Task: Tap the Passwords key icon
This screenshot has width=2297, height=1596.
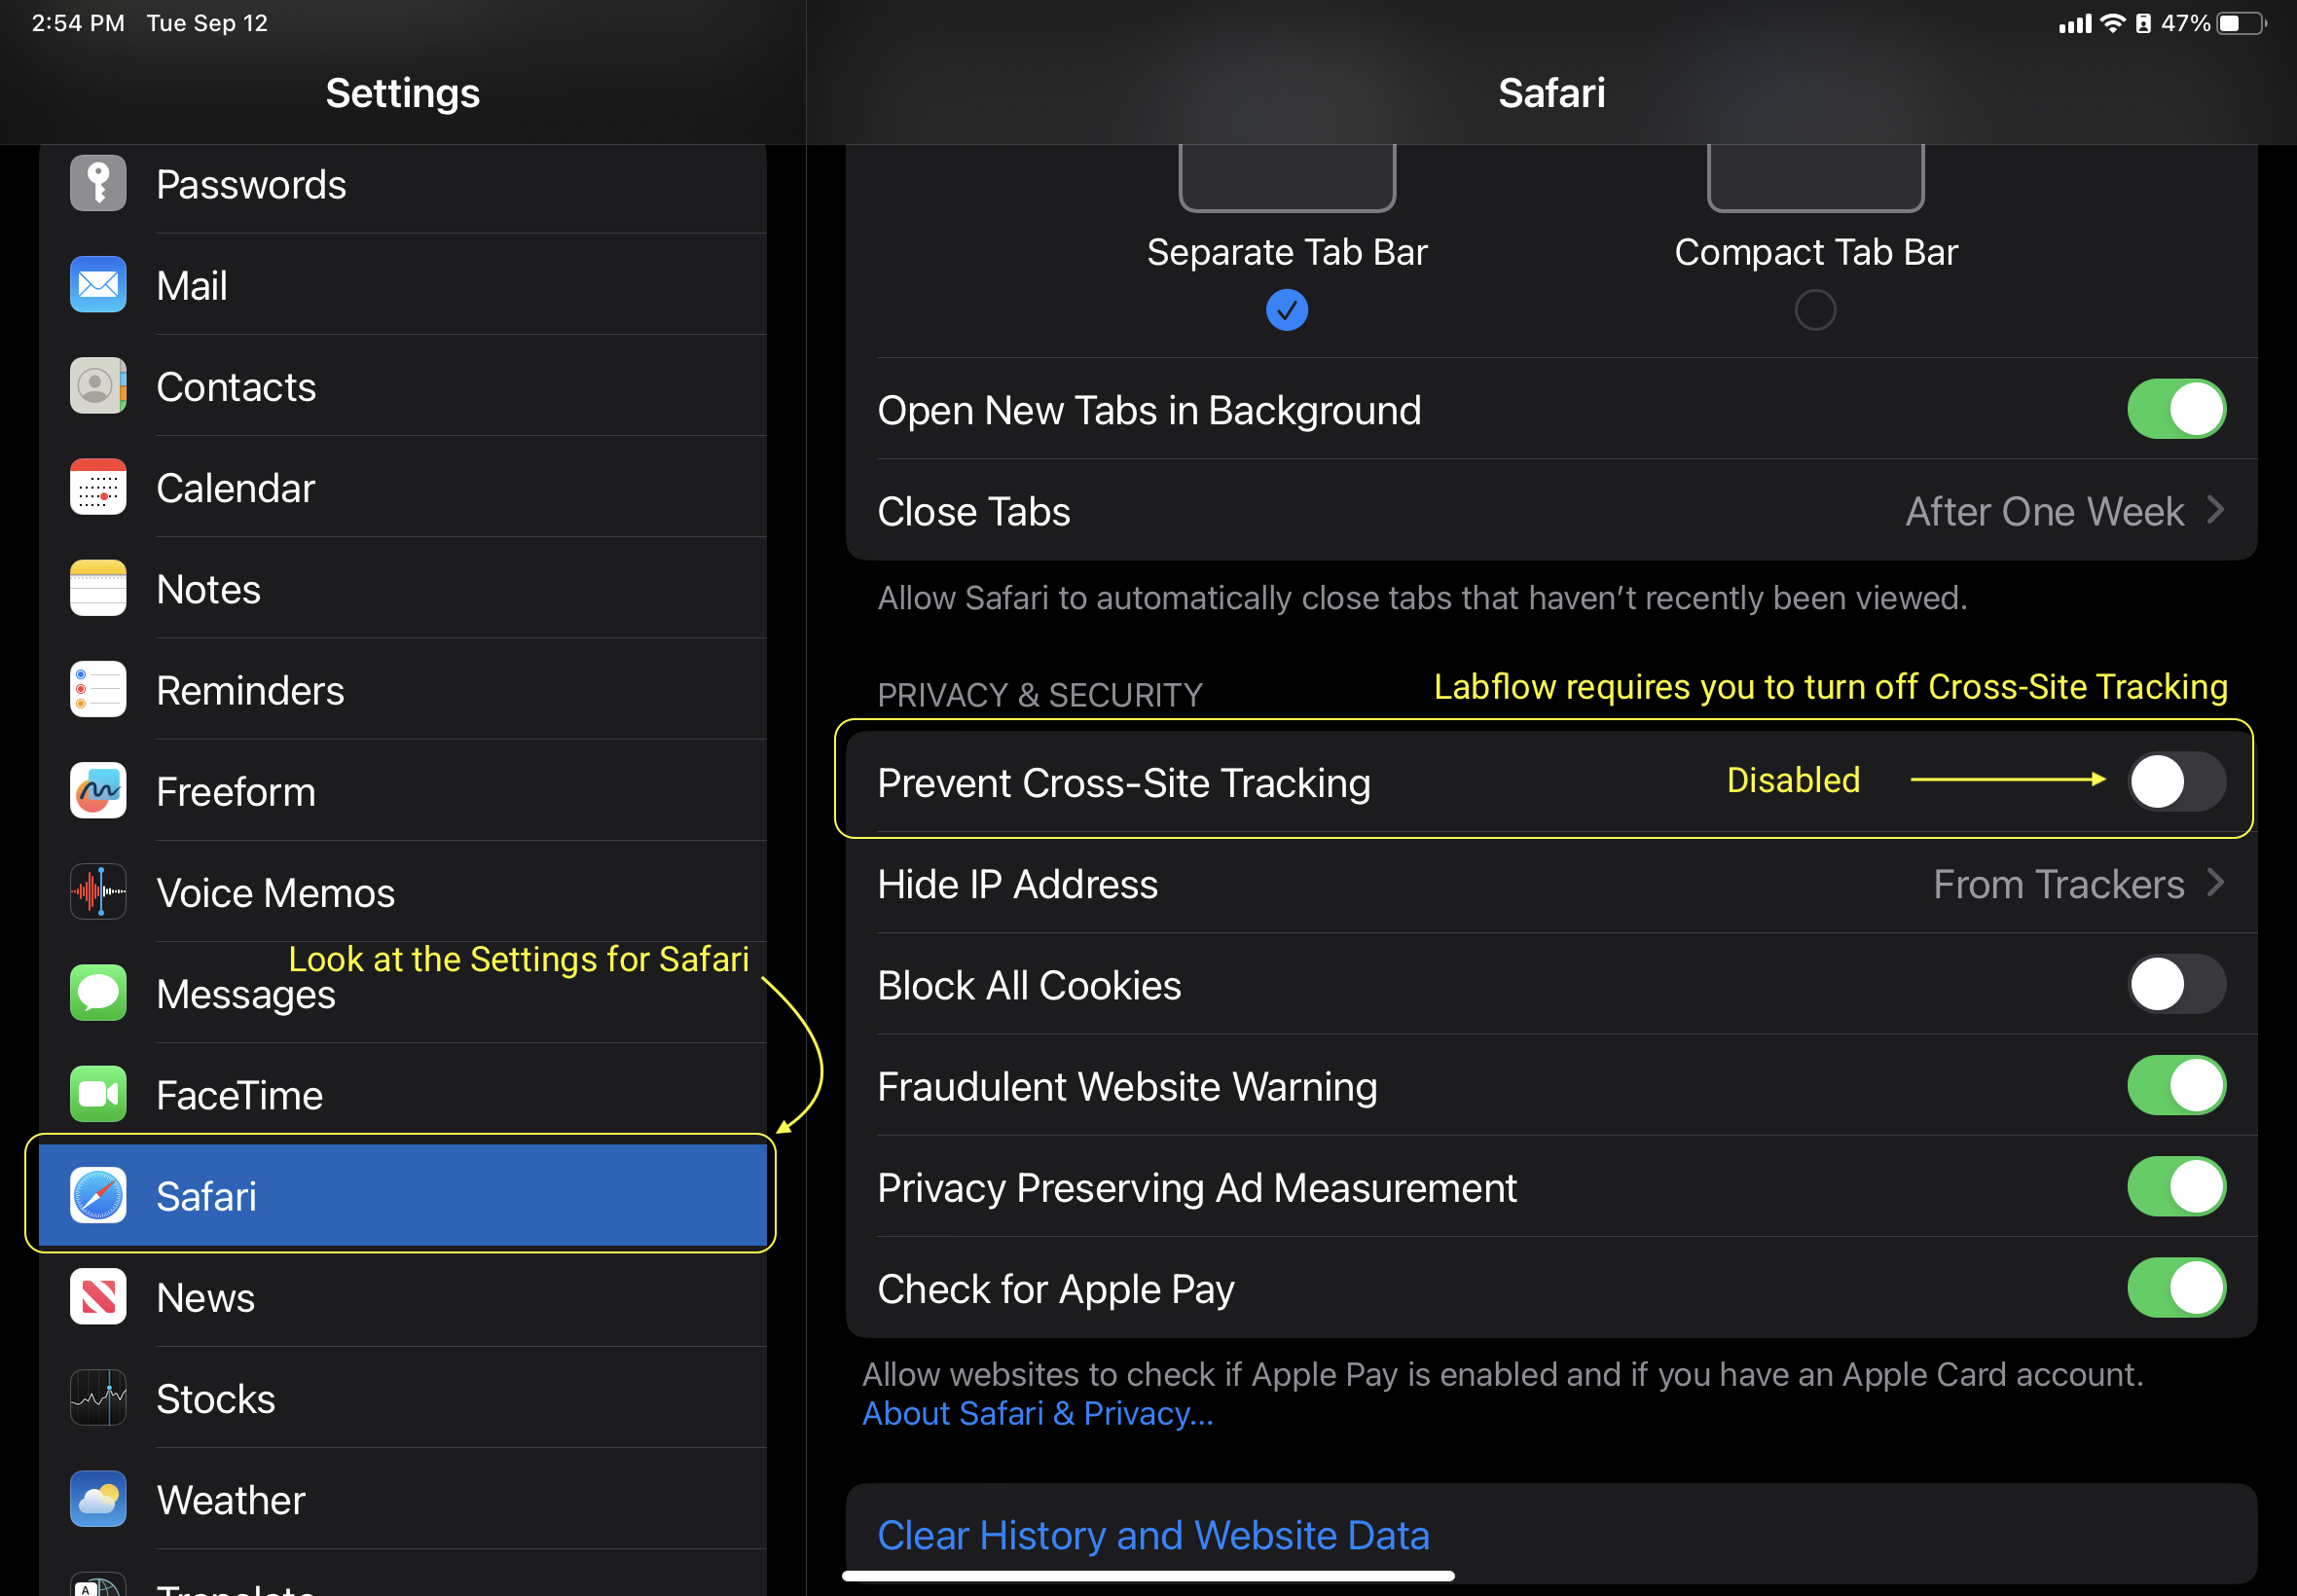Action: 98,184
